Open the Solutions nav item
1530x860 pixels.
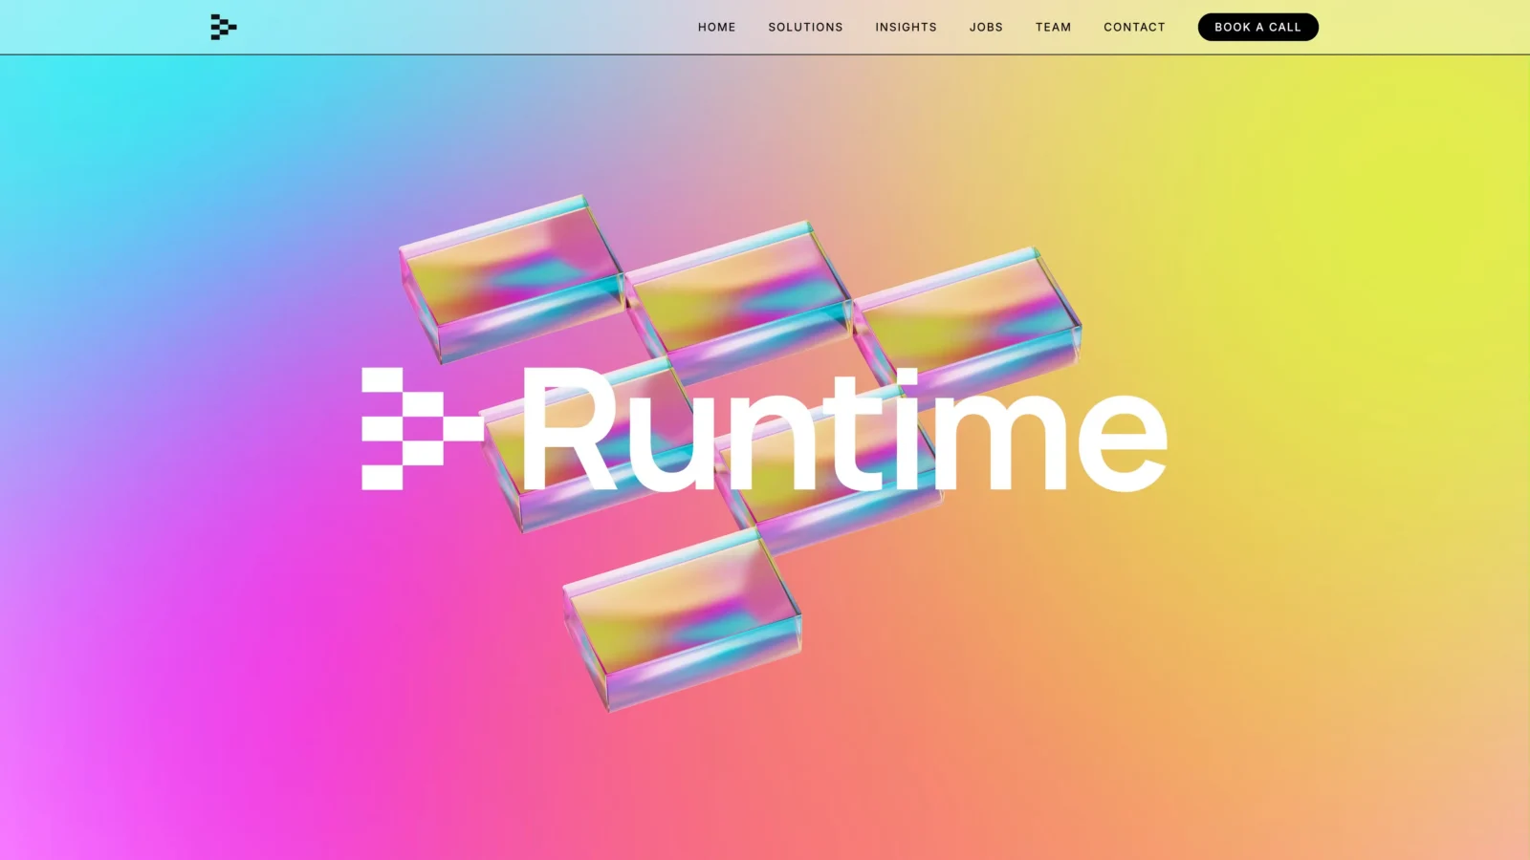805,27
